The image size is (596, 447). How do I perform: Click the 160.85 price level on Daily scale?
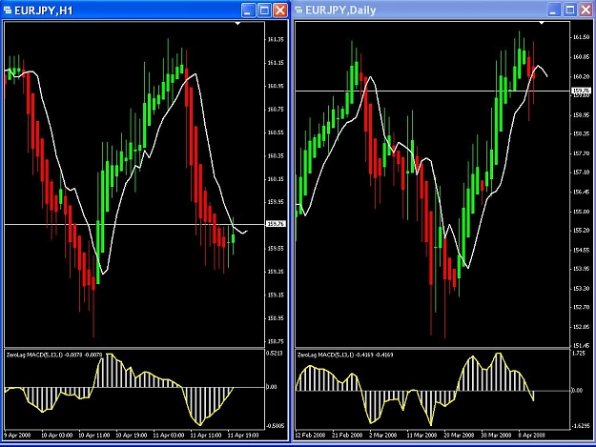[581, 57]
